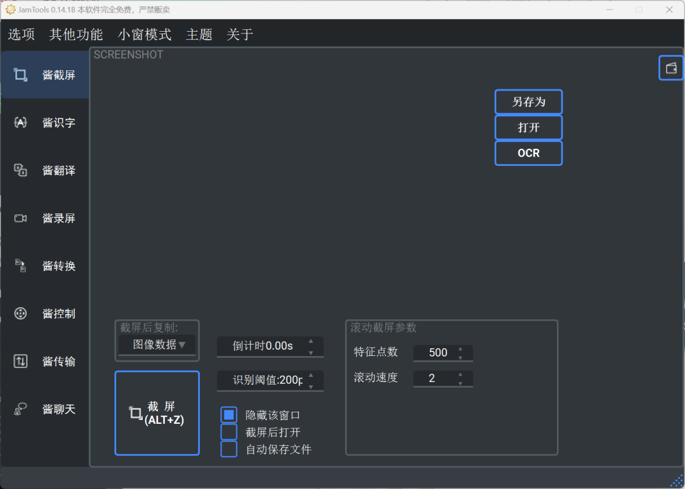Screen dimensions: 685x489
Task: Click the 酱聊天 chat icon
Action: 20,409
